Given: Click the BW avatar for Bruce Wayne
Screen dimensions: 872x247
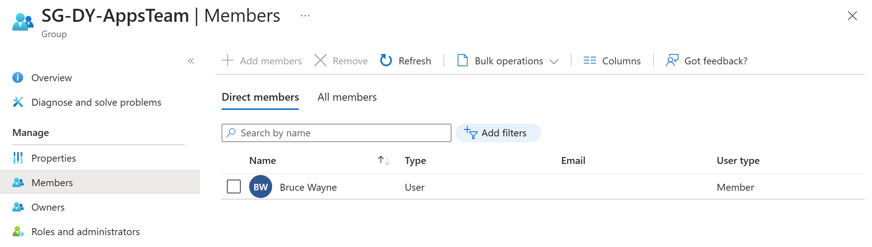Looking at the screenshot, I should pyautogui.click(x=261, y=187).
